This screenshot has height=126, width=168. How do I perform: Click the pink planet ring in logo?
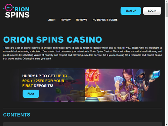coord(9,7)
